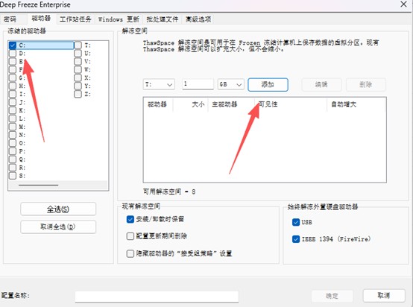Click the 驱动器 column header
The image size is (413, 307).
[x=157, y=104]
